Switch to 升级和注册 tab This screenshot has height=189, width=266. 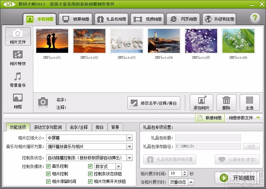219,19
